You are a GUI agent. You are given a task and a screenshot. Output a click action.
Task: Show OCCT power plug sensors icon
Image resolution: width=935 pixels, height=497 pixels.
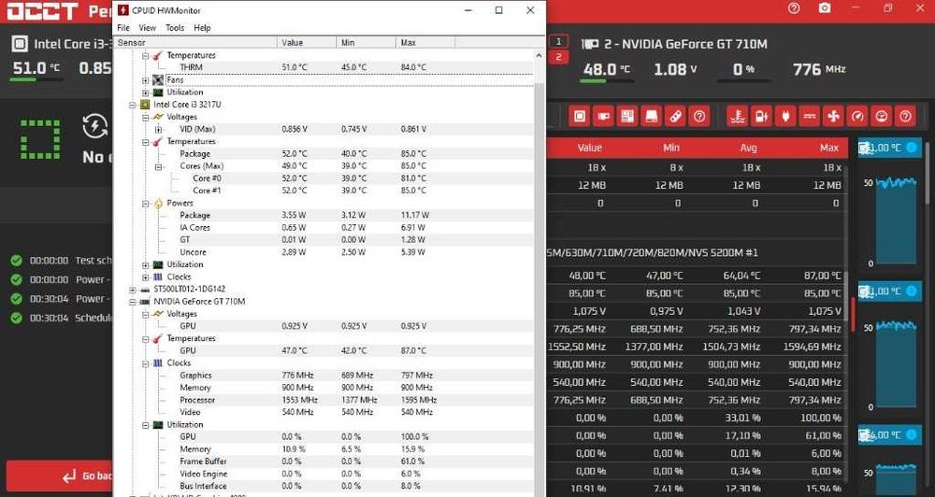[785, 116]
